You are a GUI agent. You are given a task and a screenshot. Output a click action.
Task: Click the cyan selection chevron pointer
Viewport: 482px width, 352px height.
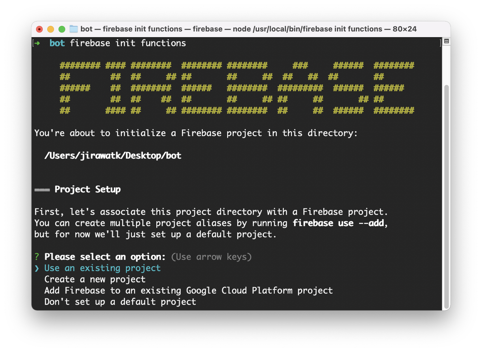coord(37,268)
